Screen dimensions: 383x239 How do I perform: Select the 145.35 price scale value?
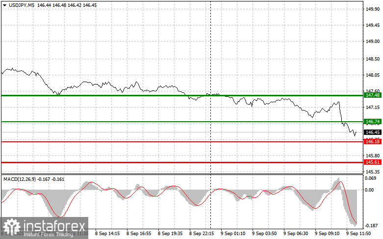(373, 172)
